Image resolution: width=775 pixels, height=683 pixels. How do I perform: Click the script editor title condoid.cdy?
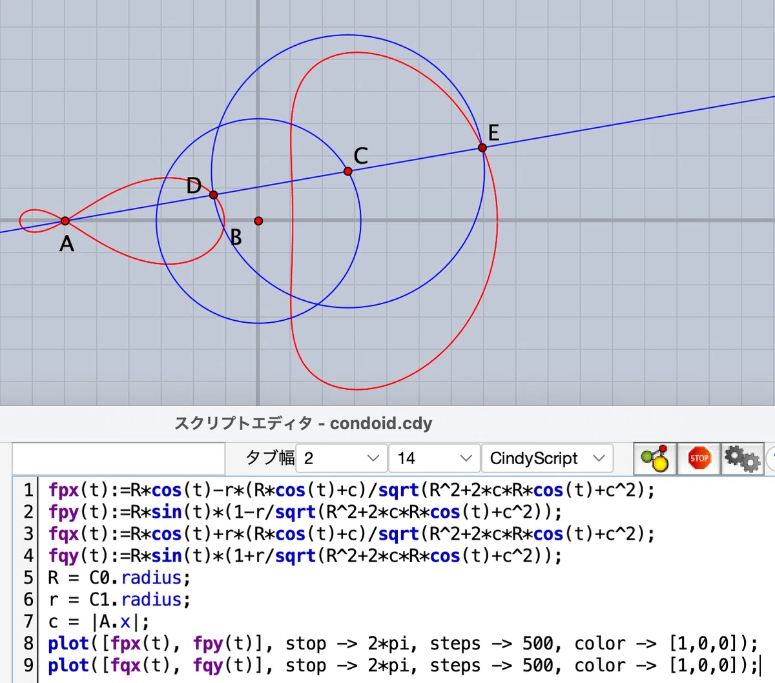click(303, 423)
